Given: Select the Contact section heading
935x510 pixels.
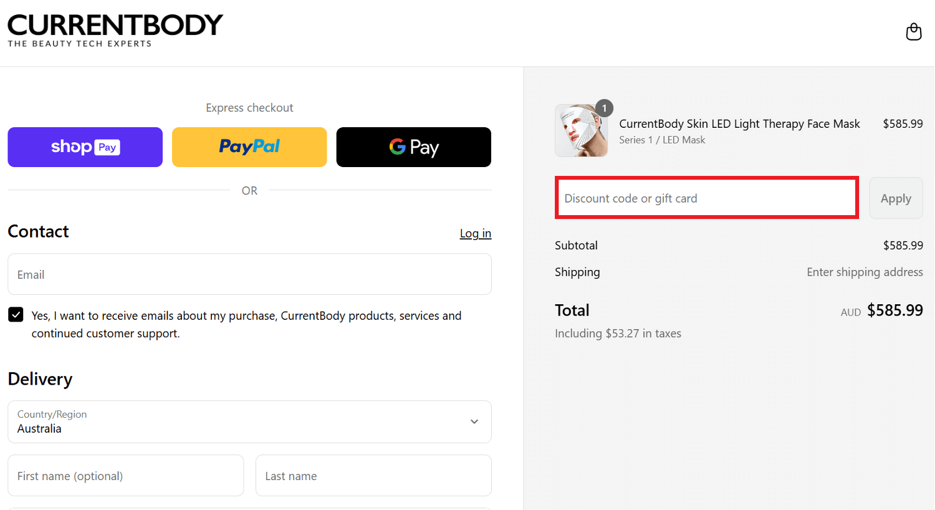Looking at the screenshot, I should [x=38, y=231].
